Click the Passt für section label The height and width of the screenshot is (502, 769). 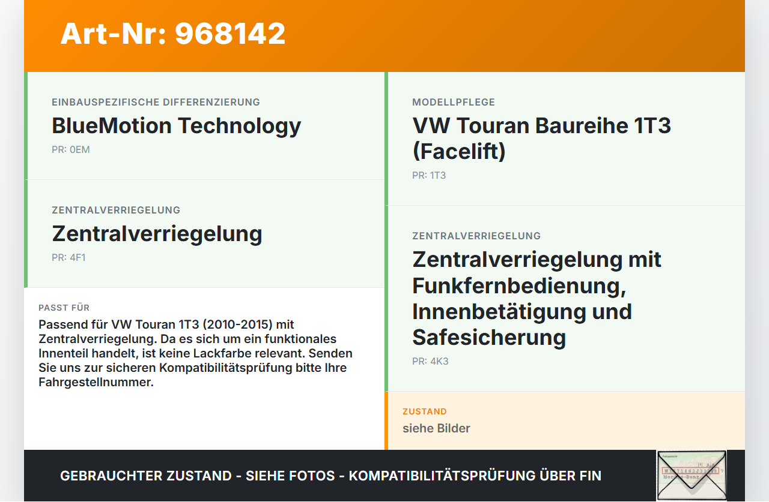(x=64, y=308)
